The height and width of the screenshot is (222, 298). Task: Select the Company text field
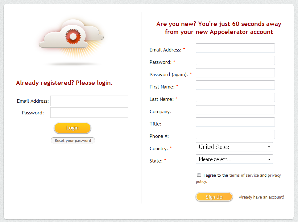[x=235, y=110]
